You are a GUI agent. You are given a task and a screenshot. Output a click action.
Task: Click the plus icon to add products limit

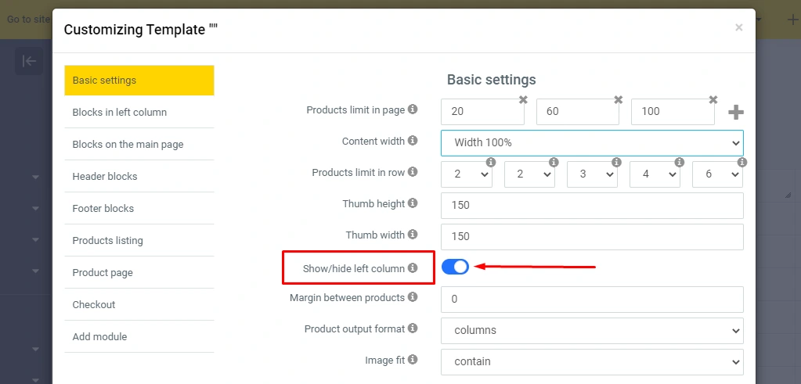tap(735, 113)
